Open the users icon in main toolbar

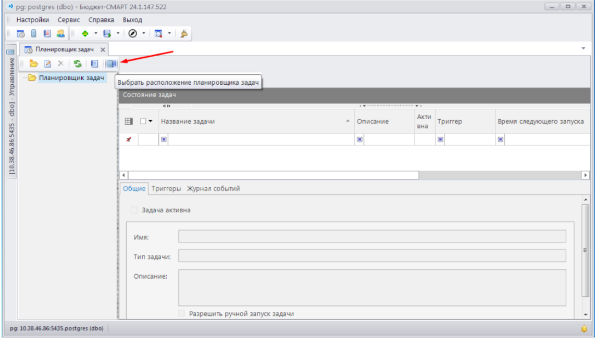(x=60, y=34)
